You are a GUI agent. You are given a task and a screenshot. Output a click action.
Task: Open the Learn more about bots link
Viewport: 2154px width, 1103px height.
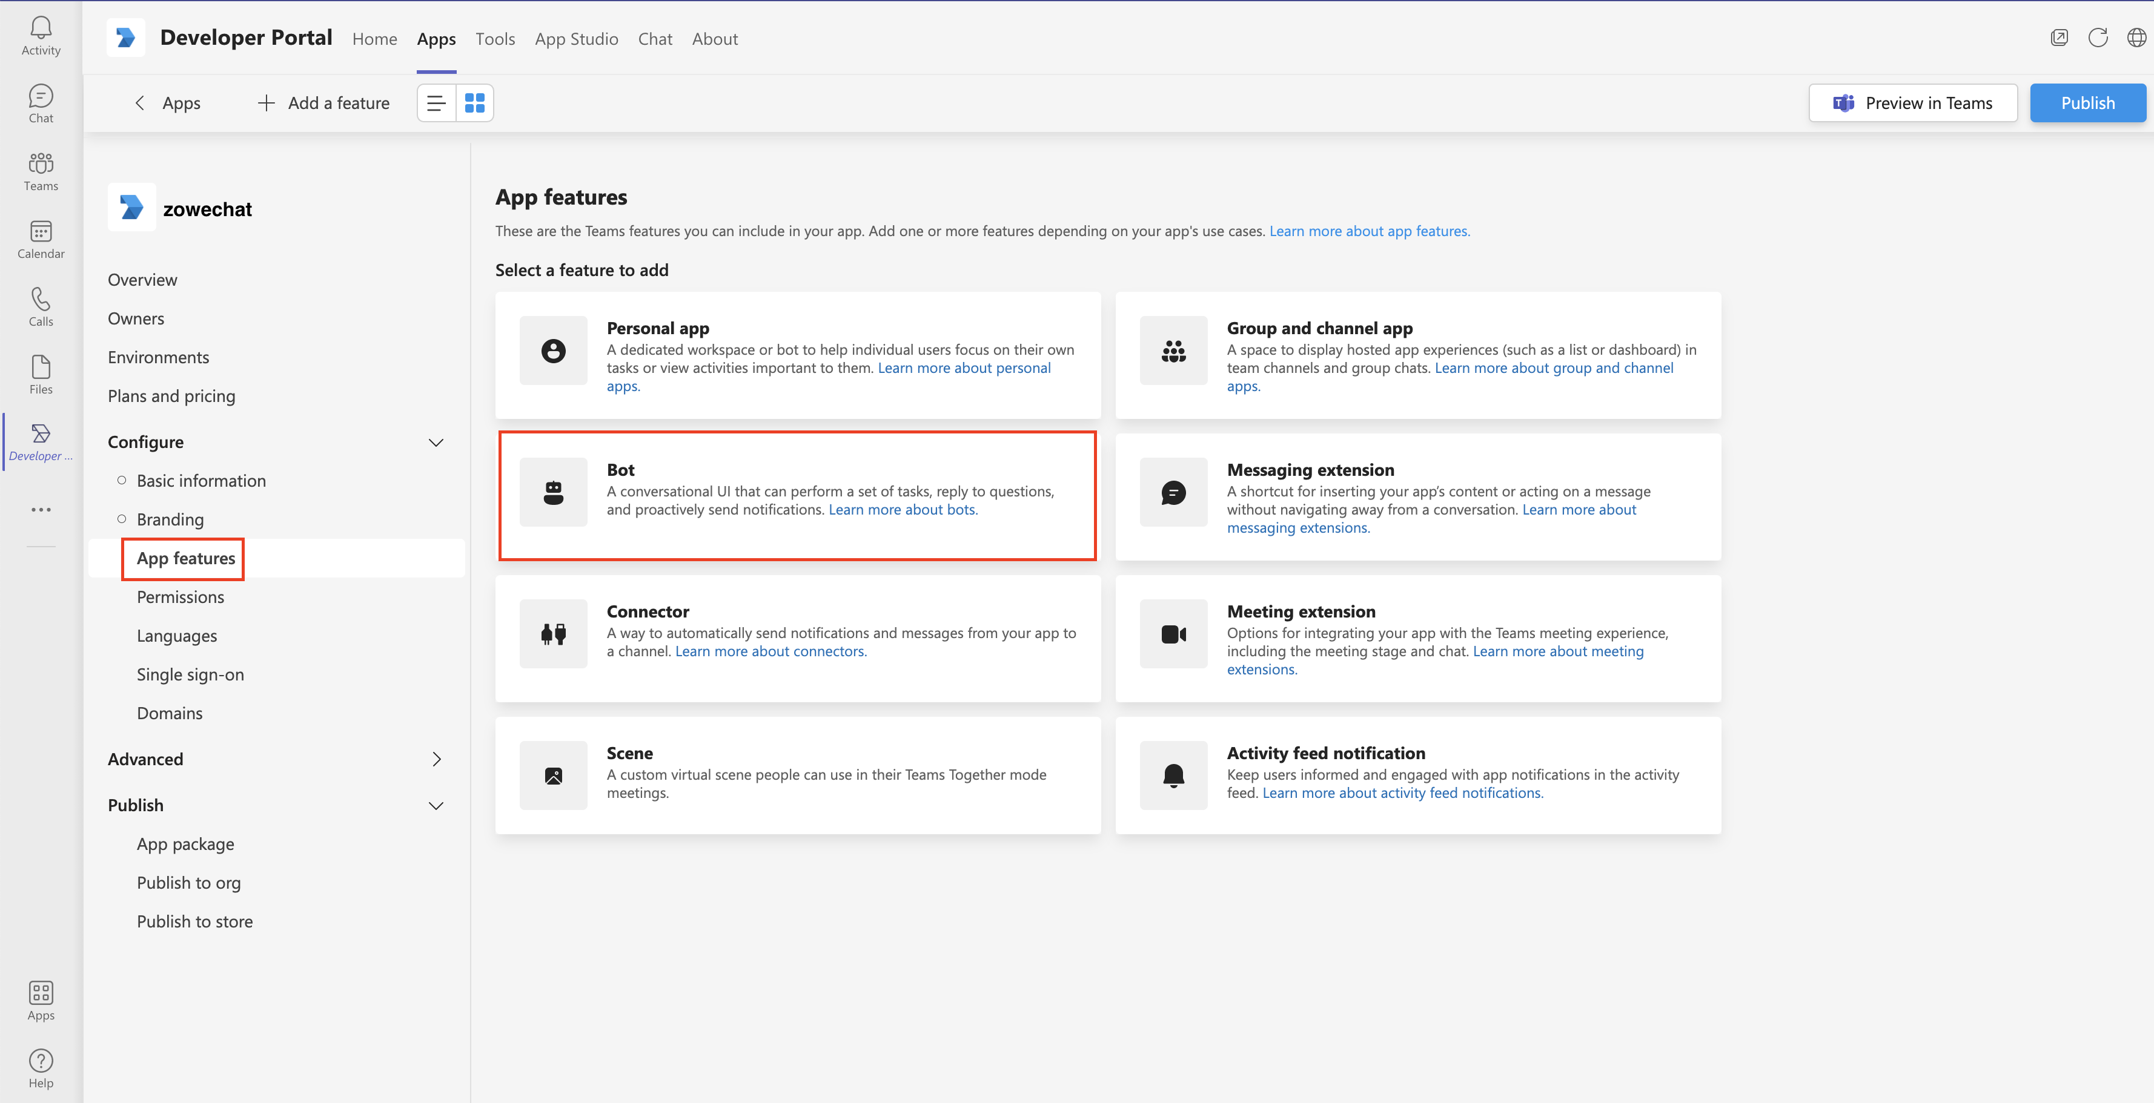click(x=902, y=509)
